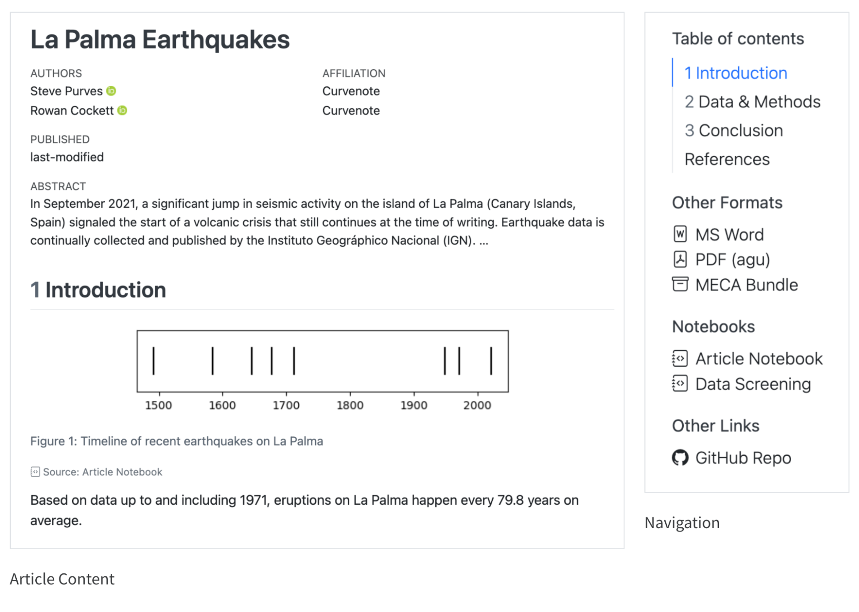Viewport: 859px width, 612px height.
Task: Click the MS Word format icon
Action: click(680, 234)
